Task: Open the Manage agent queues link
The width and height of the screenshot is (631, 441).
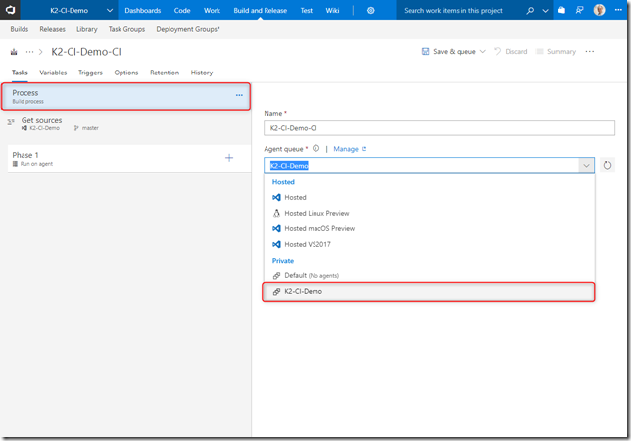Action: 350,149
